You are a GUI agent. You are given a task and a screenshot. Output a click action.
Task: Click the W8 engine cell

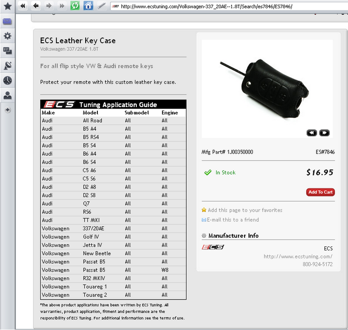pyautogui.click(x=165, y=270)
